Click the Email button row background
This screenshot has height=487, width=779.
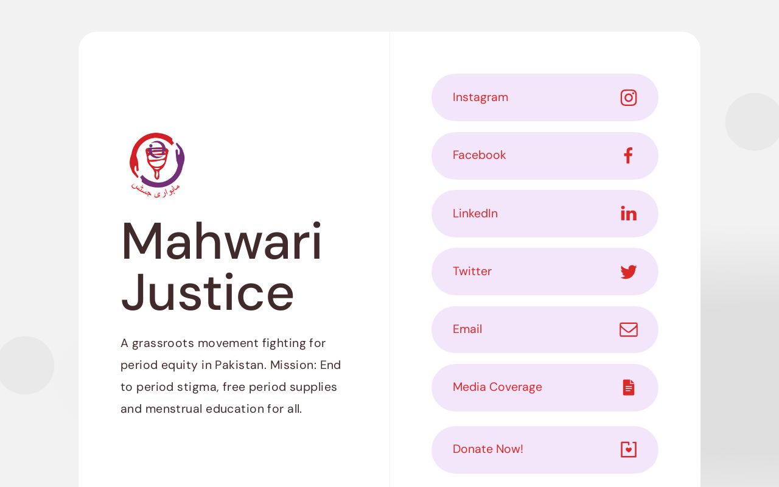click(545, 329)
